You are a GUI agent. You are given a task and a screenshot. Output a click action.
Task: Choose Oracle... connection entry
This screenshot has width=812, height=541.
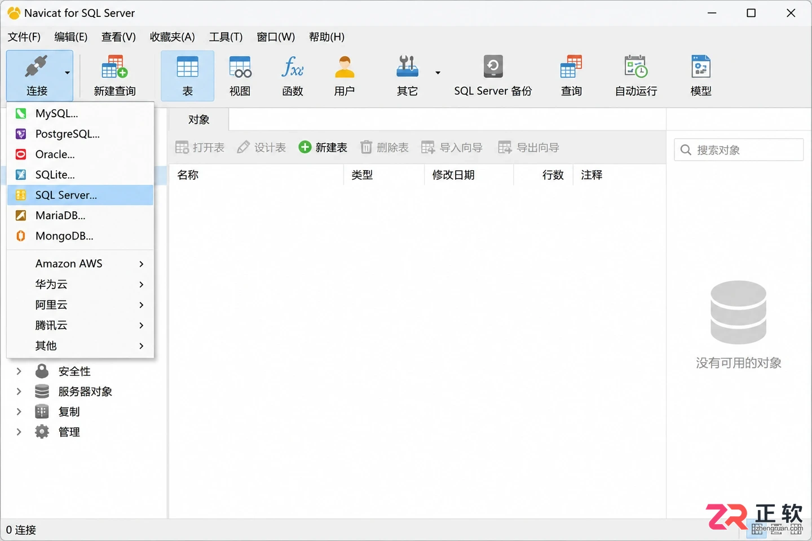pyautogui.click(x=80, y=154)
